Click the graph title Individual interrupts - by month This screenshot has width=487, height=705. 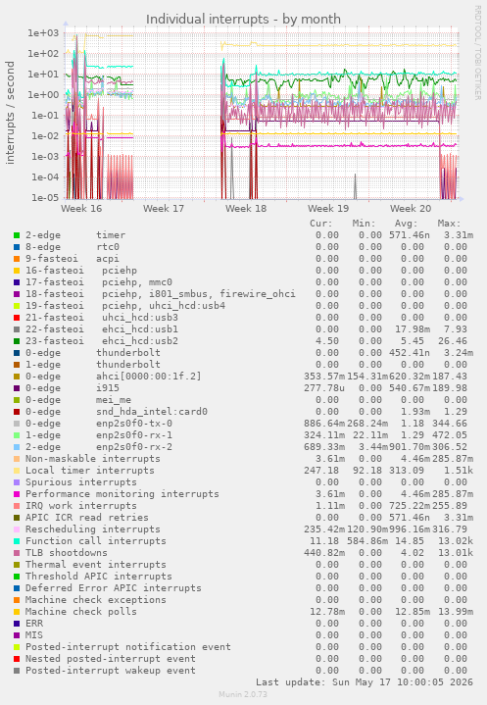click(x=243, y=20)
